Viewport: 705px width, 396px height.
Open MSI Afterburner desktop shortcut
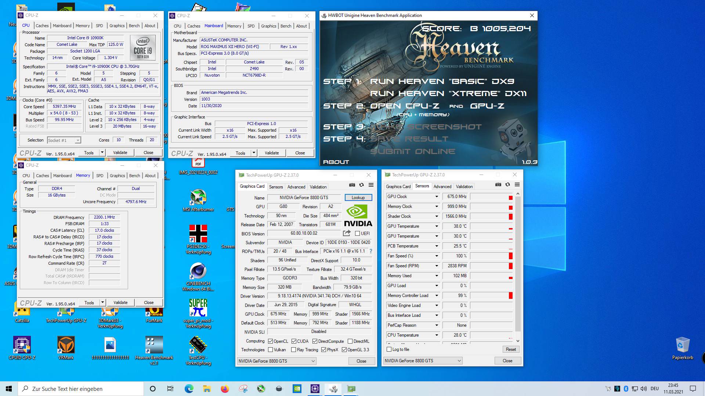(x=198, y=200)
